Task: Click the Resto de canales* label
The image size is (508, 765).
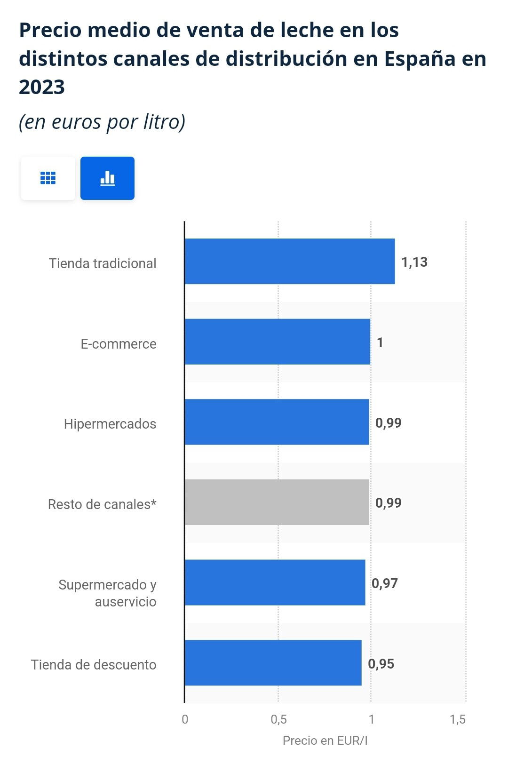Action: click(x=102, y=504)
